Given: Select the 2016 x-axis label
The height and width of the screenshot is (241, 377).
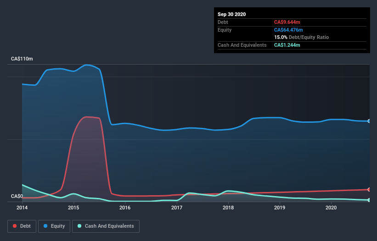Looking at the screenshot, I should (x=125, y=208).
